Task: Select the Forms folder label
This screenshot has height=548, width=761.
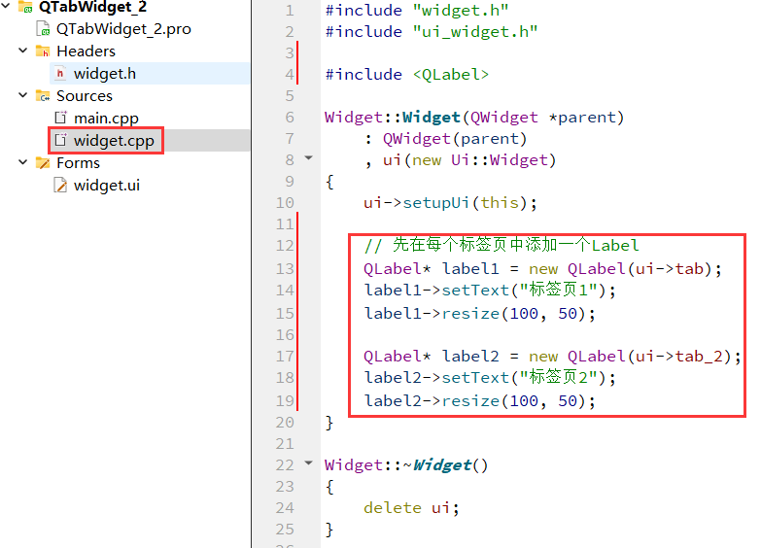Action: (78, 162)
